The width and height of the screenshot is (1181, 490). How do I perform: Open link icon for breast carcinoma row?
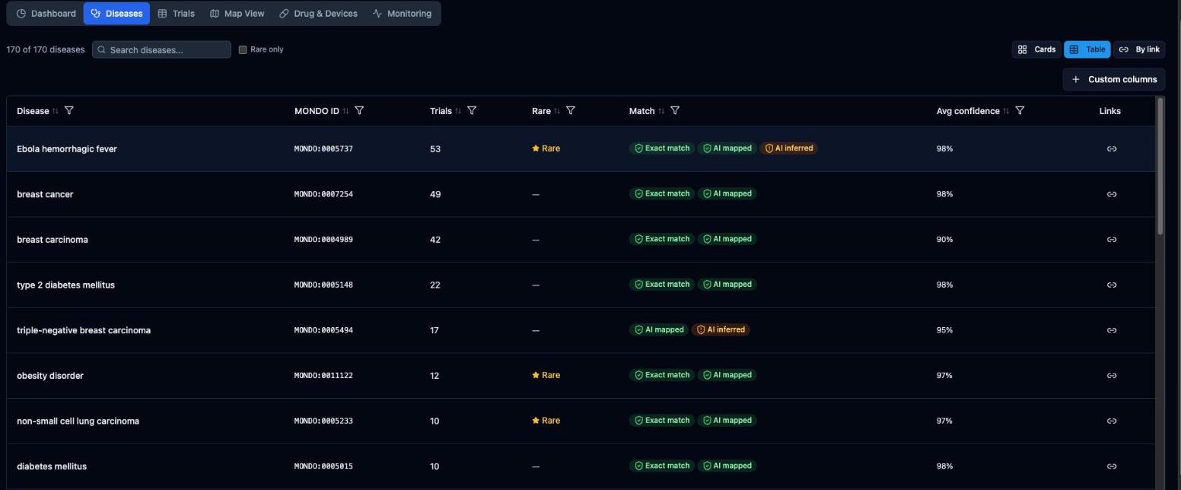[x=1111, y=240]
